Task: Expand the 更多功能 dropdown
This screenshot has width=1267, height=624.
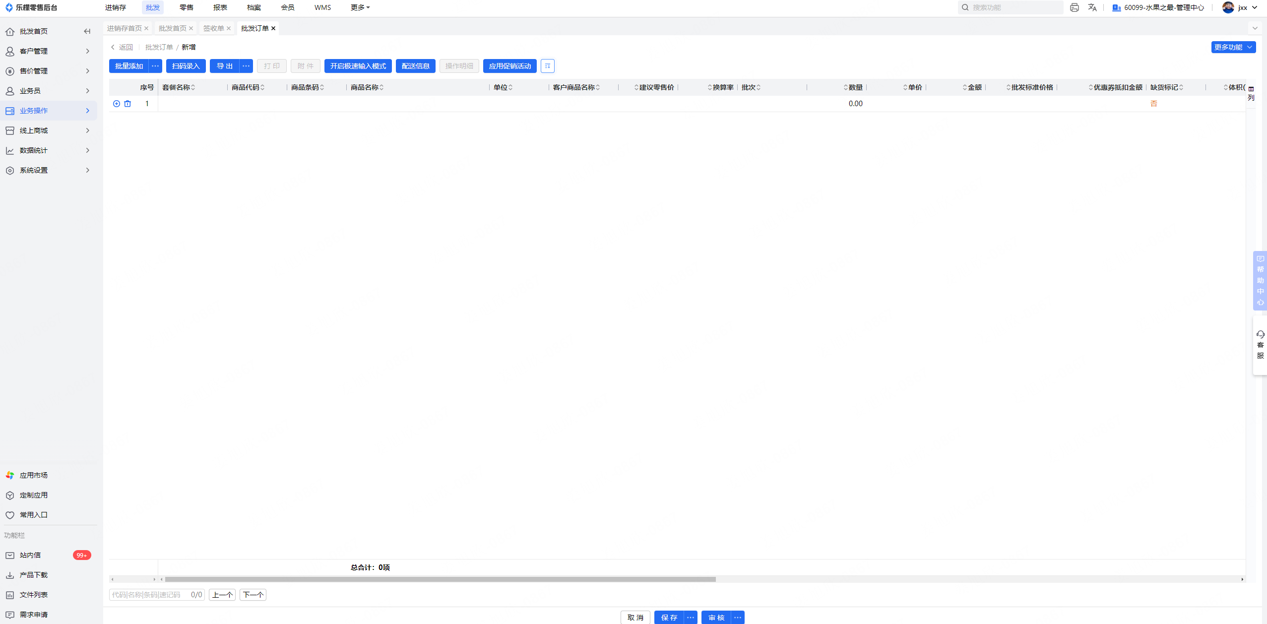Action: tap(1233, 47)
